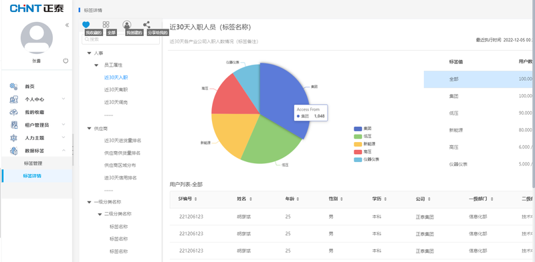Sort the table by 学历 column
This screenshot has width=535, height=262.
385,199
